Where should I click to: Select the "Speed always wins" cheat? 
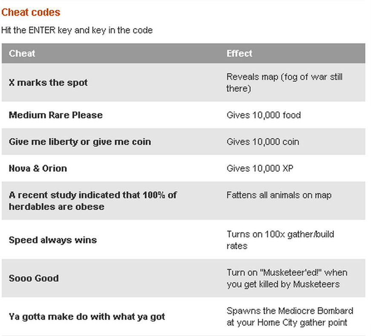[53, 240]
